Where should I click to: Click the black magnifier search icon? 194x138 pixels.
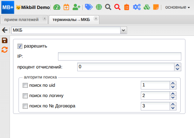click(x=108, y=7)
